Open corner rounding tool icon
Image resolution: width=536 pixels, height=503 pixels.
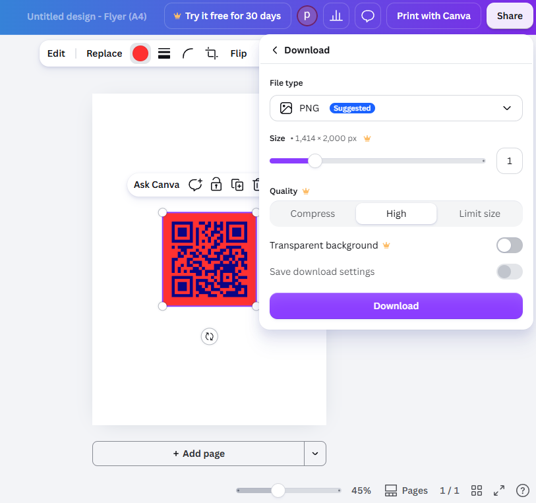pos(188,53)
